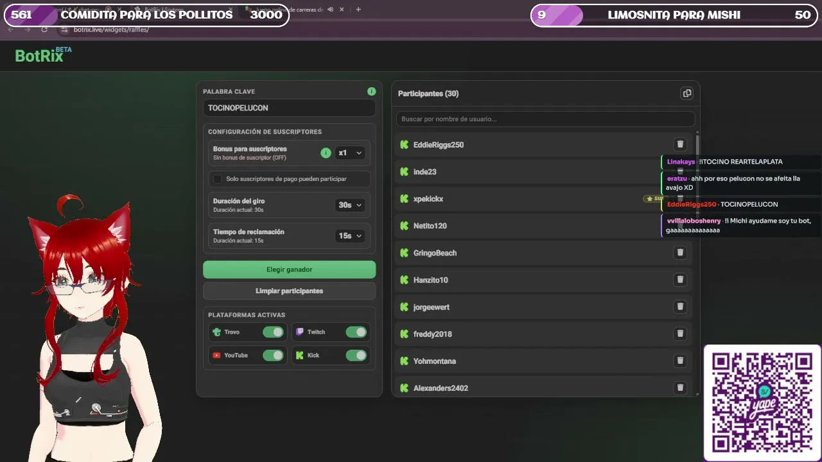Viewport: 822px width, 462px height.
Task: Delete participant EddieRiggs250 with trash icon
Action: pos(680,144)
